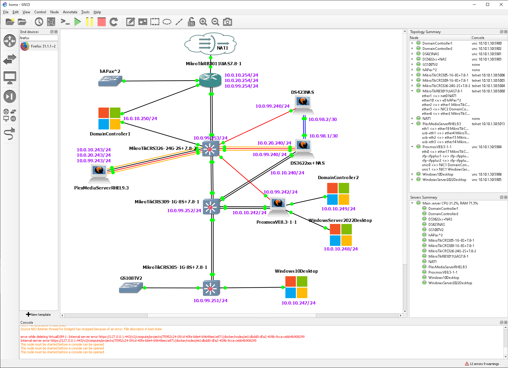Click the Open project folder icon
The image size is (508, 368).
point(22,22)
